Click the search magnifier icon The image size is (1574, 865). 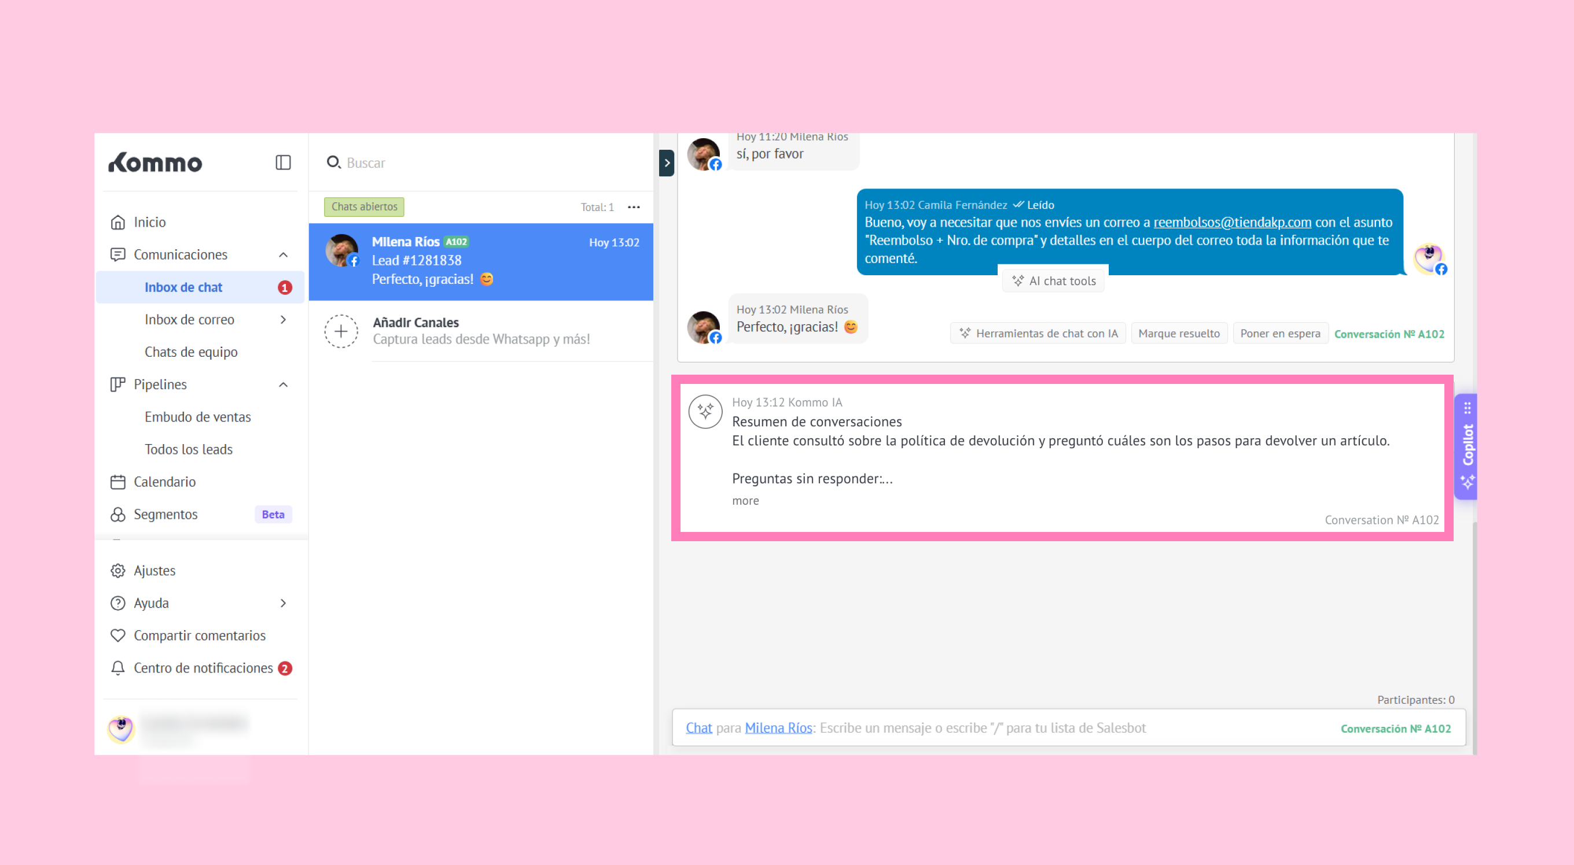pyautogui.click(x=334, y=162)
